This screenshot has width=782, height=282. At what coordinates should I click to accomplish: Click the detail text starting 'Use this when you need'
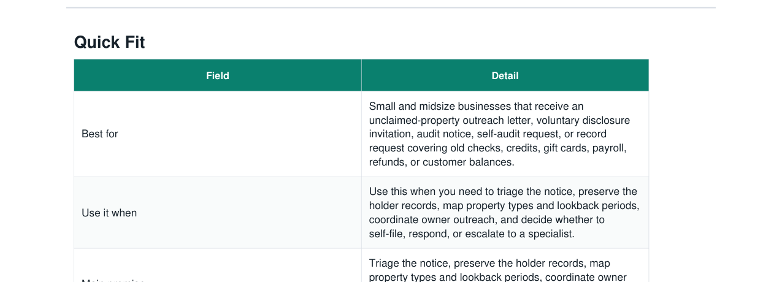(x=504, y=213)
